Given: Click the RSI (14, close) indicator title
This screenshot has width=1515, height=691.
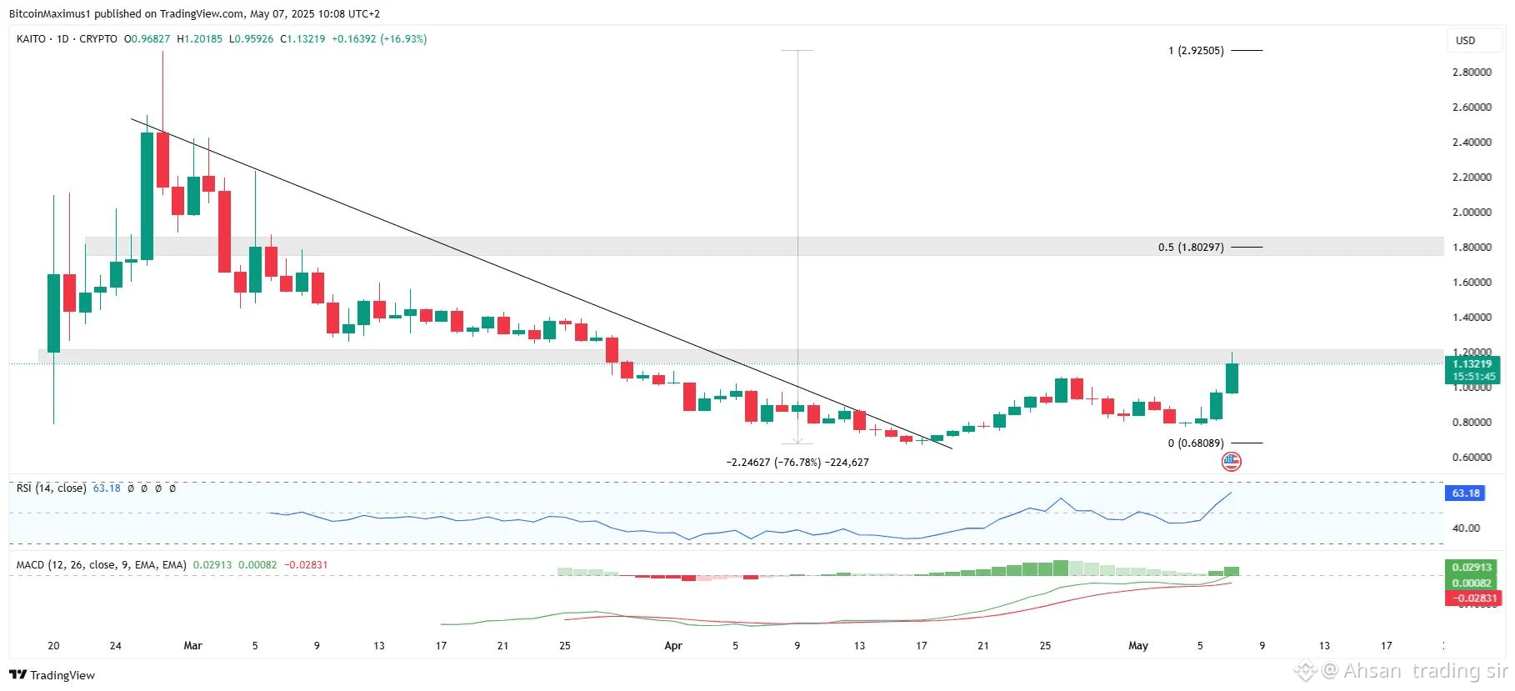Looking at the screenshot, I should click(51, 488).
